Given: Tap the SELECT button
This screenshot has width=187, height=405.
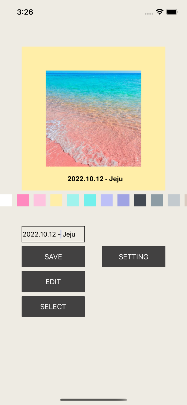Looking at the screenshot, I should tap(53, 306).
